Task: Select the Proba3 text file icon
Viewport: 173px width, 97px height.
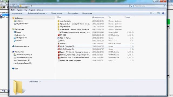Action: coord(59,41)
